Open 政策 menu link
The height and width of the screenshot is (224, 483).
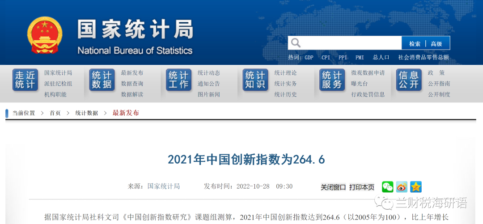point(436,73)
